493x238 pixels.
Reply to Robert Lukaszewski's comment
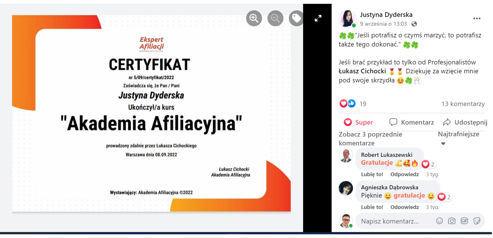point(404,174)
